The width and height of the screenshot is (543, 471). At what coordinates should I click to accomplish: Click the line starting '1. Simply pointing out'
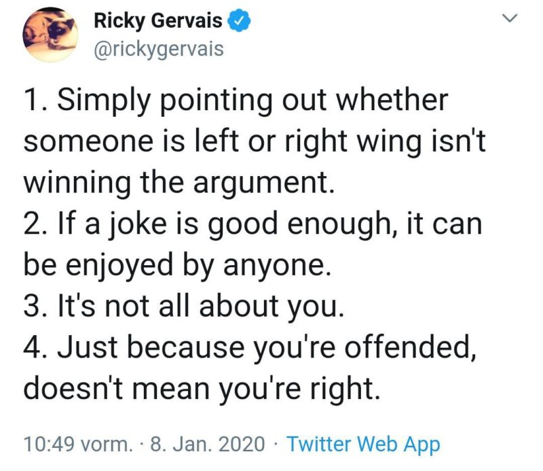pos(236,101)
